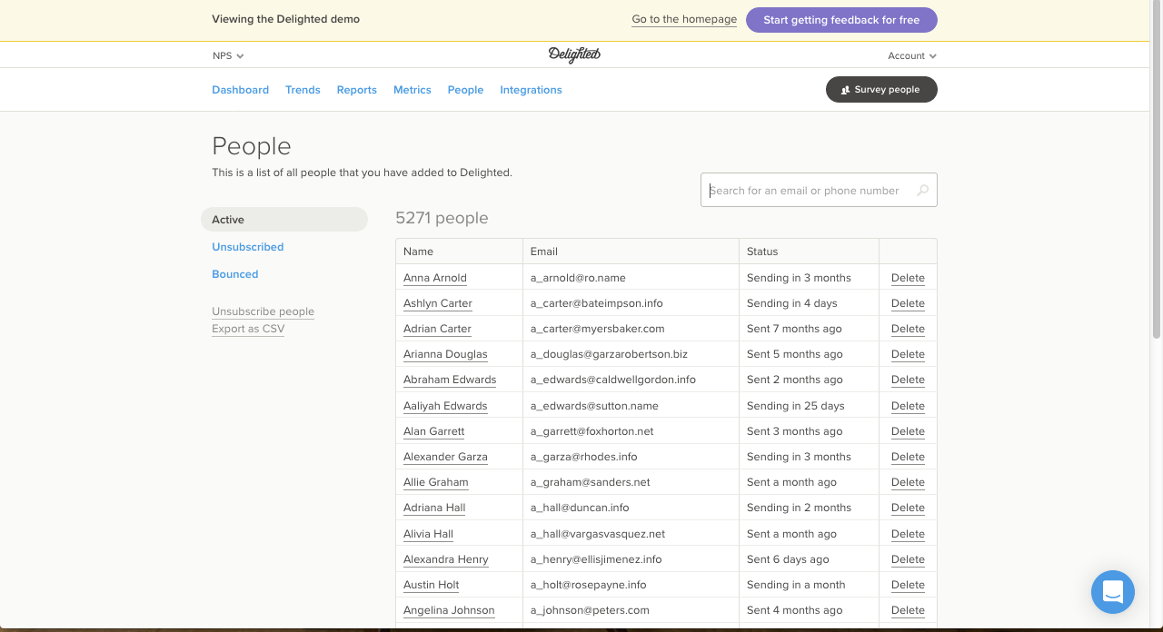The width and height of the screenshot is (1163, 632).
Task: Delete Allie Graham's row
Action: pyautogui.click(x=908, y=482)
